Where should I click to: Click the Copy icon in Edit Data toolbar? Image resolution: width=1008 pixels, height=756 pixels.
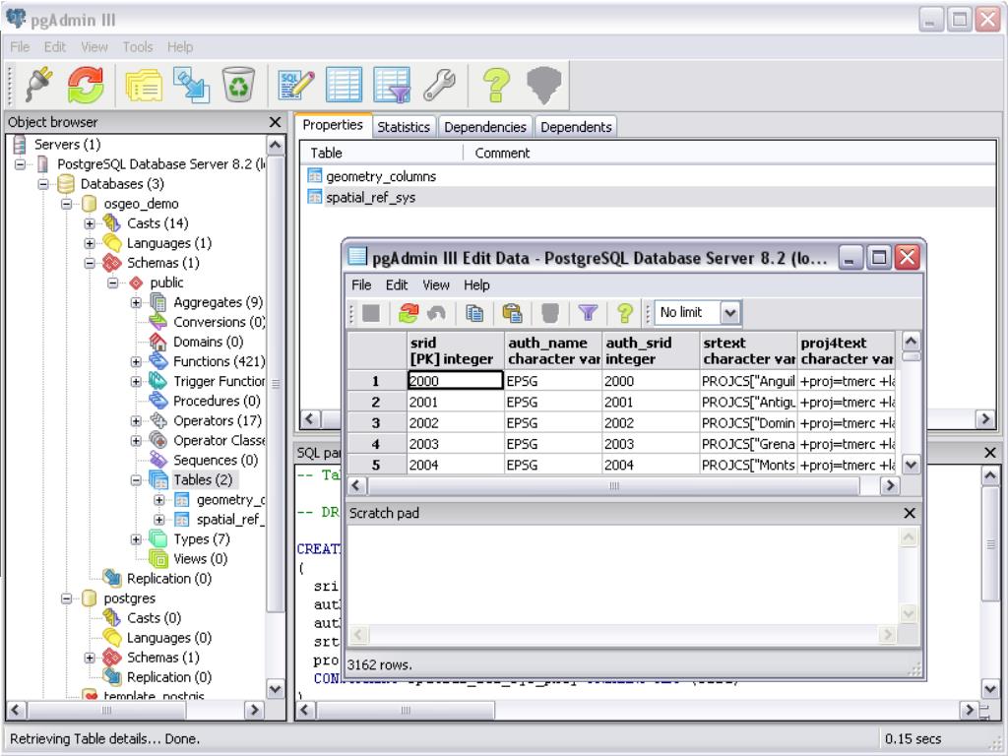474,313
